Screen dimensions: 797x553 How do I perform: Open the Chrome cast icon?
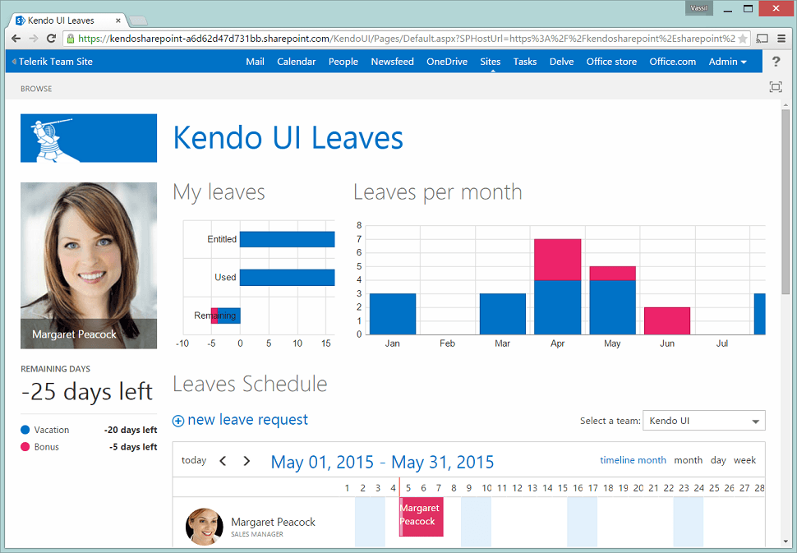click(762, 39)
